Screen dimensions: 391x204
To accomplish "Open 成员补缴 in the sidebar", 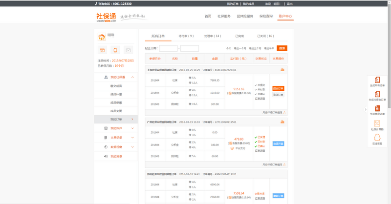I will click(x=116, y=94).
